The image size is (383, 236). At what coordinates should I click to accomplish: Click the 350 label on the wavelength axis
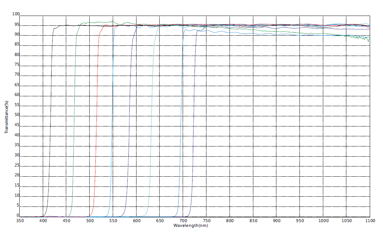[20, 221]
